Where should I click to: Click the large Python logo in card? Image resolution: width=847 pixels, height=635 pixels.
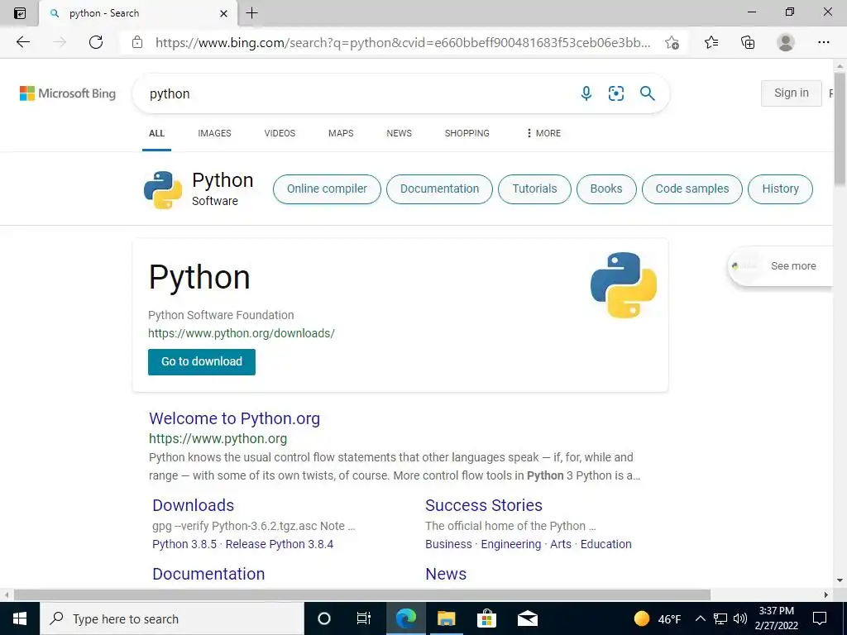[x=624, y=284]
